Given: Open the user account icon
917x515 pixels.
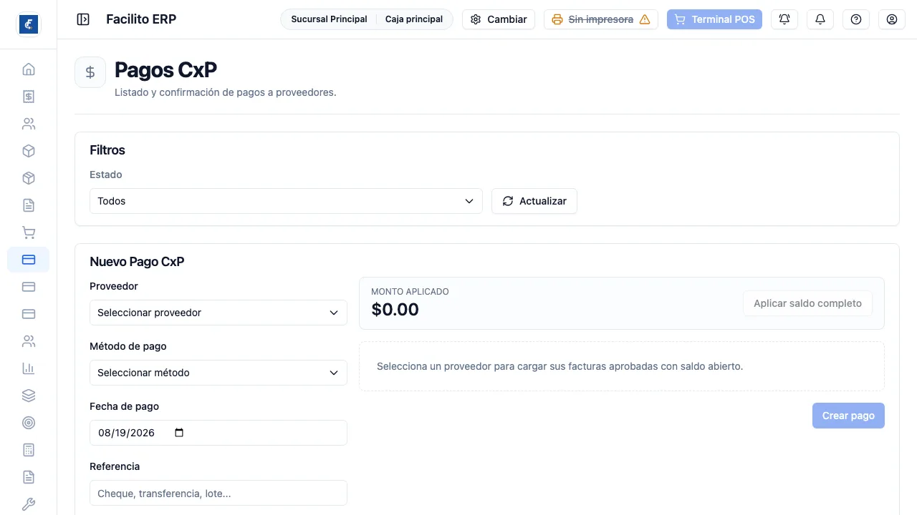Looking at the screenshot, I should 892,19.
